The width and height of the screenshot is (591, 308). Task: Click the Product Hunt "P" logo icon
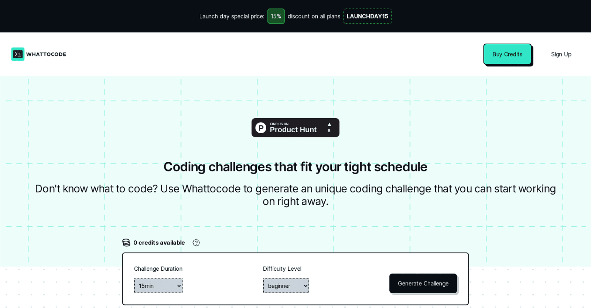261,127
